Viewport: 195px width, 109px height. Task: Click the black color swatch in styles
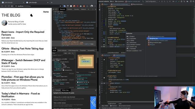pyautogui.click(x=59, y=84)
